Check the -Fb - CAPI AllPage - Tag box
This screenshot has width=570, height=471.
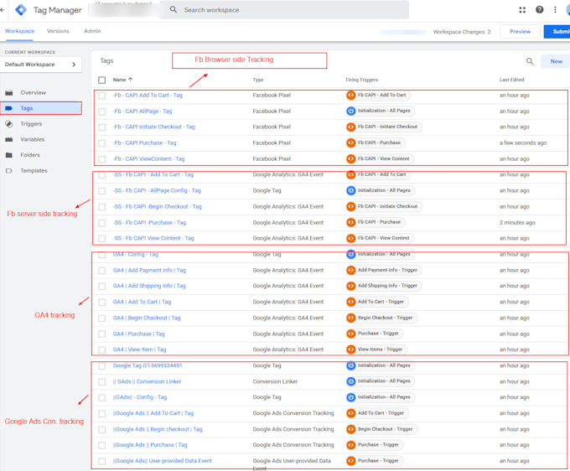101,111
